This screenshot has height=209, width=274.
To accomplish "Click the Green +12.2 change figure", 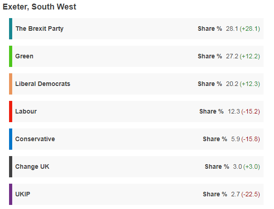I will click(x=250, y=56).
